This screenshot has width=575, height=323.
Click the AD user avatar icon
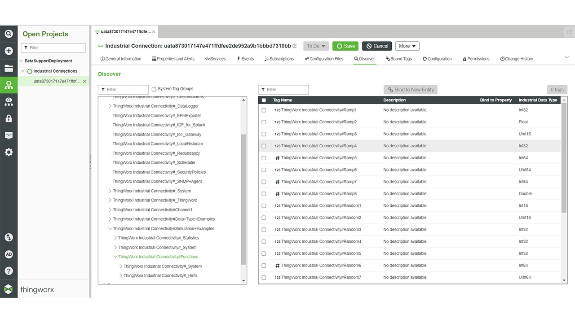(9, 254)
